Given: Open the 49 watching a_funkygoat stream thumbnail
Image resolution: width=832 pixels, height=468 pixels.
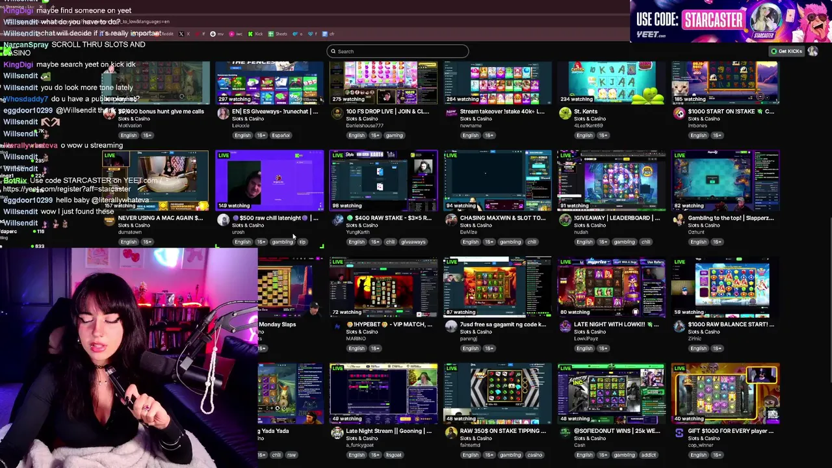Looking at the screenshot, I should (383, 393).
